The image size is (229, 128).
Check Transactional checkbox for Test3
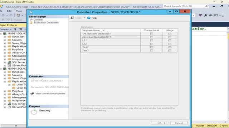tap(151, 50)
